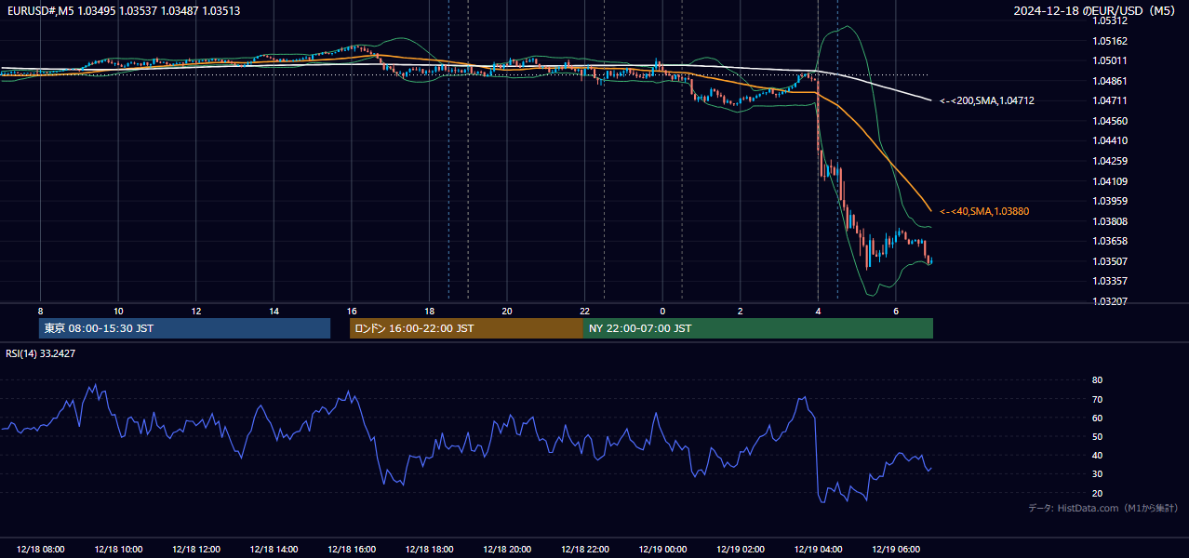This screenshot has height=558, width=1189.
Task: Click hour tick 18 on price chart axis
Action: tap(429, 311)
